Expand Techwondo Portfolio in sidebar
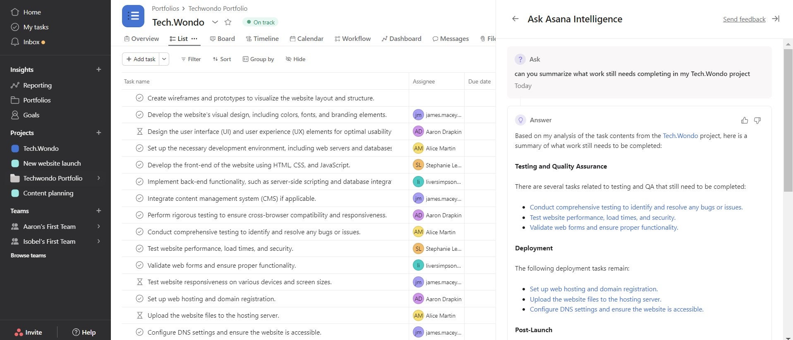793x340 pixels. (98, 178)
